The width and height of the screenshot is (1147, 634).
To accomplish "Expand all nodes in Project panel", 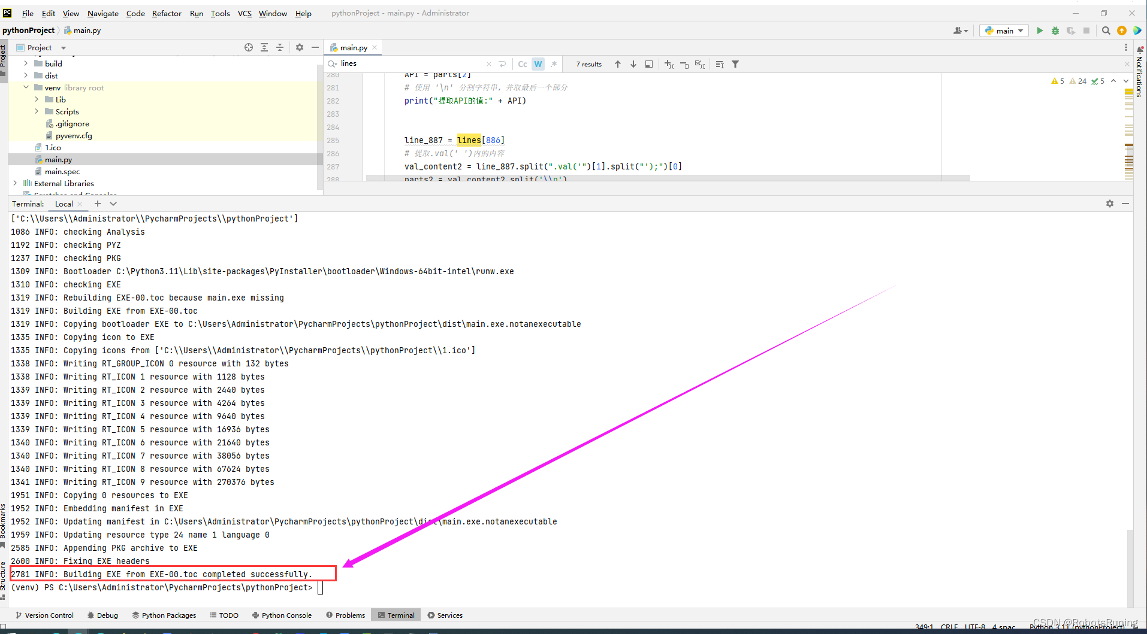I will click(264, 47).
